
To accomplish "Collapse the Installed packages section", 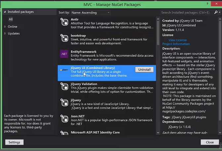I will point(5,12).
